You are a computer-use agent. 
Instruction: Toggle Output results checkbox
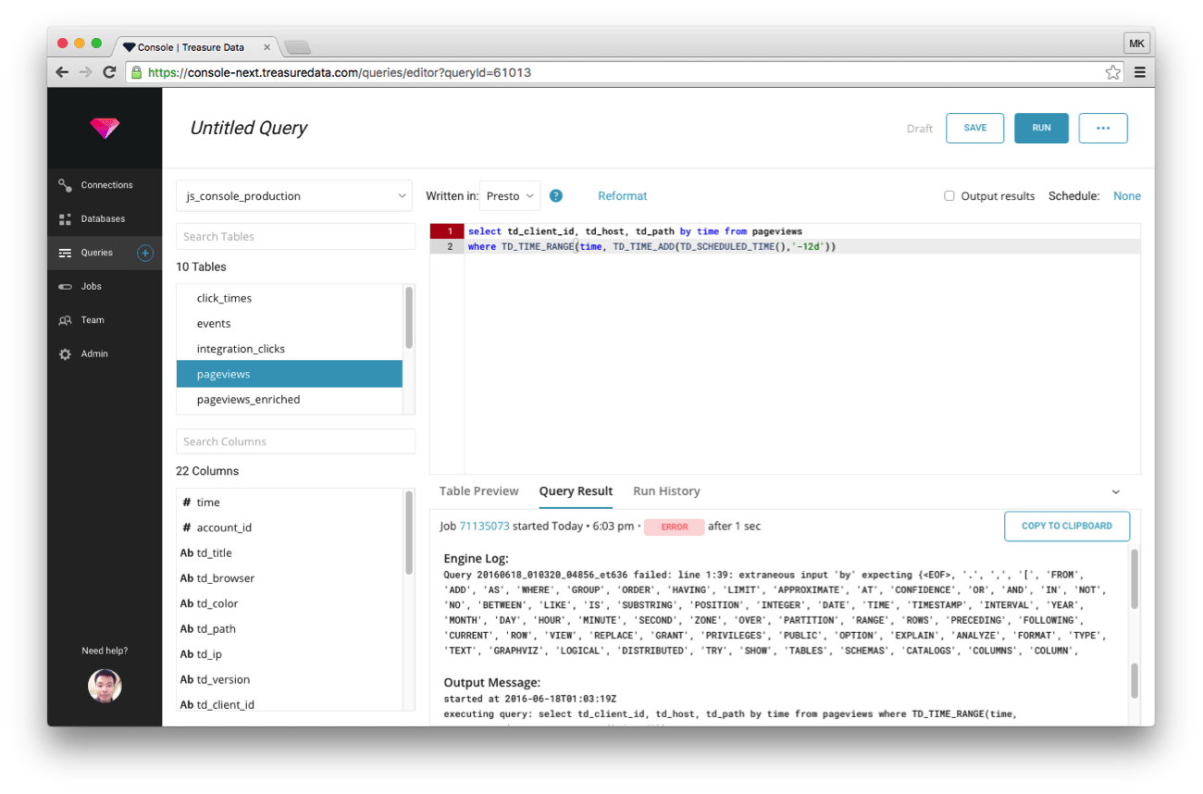point(949,196)
